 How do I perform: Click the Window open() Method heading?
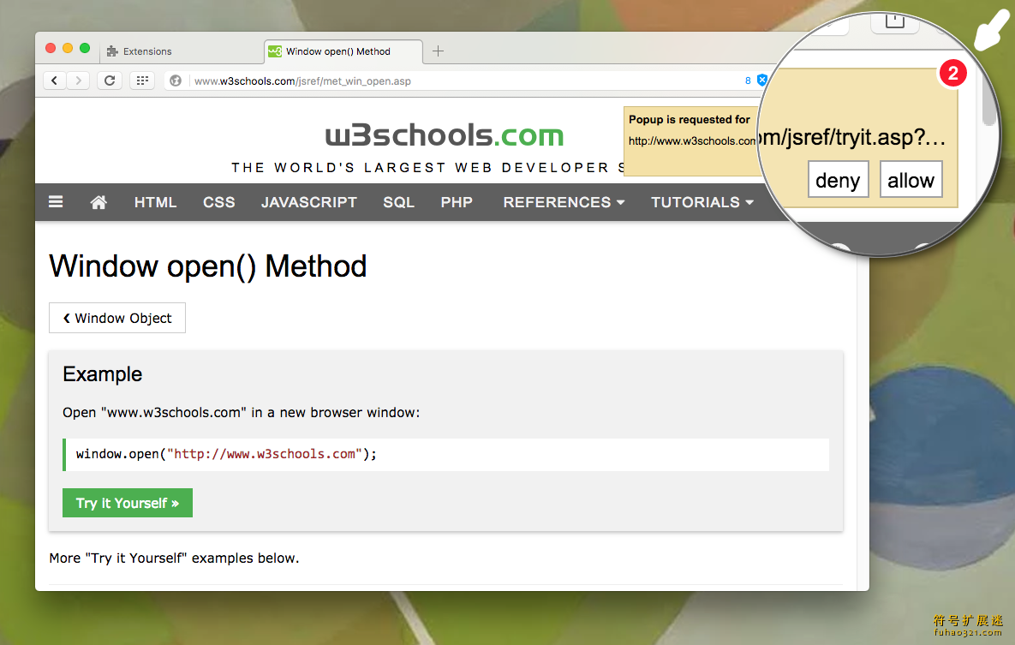pos(208,266)
